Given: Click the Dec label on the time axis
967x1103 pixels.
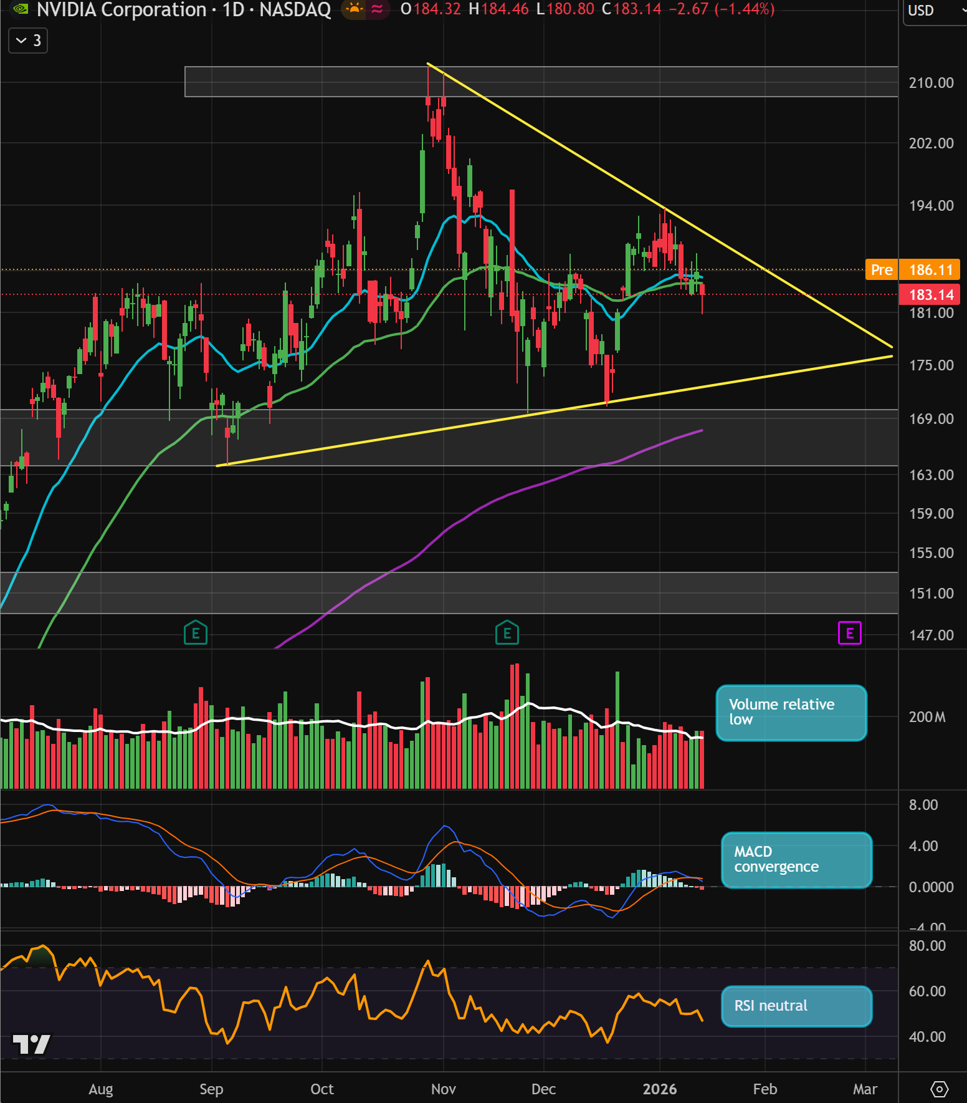Looking at the screenshot, I should [543, 1089].
